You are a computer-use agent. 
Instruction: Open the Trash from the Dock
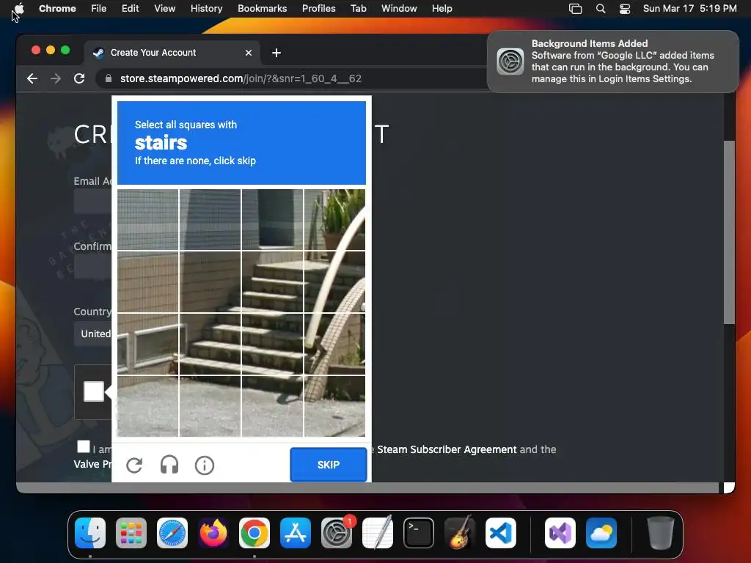(661, 533)
